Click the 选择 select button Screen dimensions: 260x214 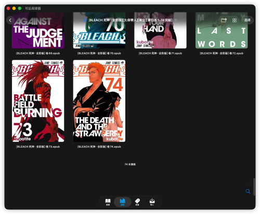pos(248,20)
